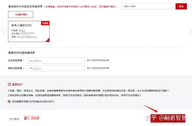The image size is (192, 126).
Task: Click the 默认采用我司域名解析器 hint beside 主域名服务器
Action: (x=98, y=60)
